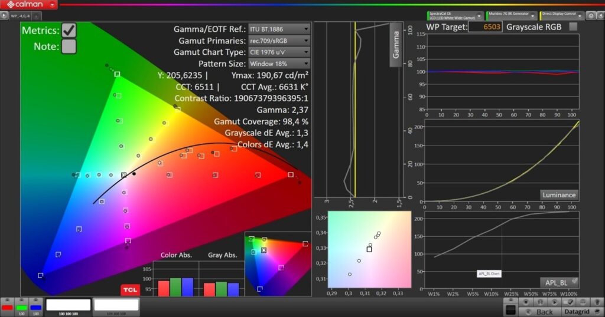This screenshot has width=605, height=317.
Task: Click the Grayscale dE Avg. 1,3 text
Action: (266, 133)
